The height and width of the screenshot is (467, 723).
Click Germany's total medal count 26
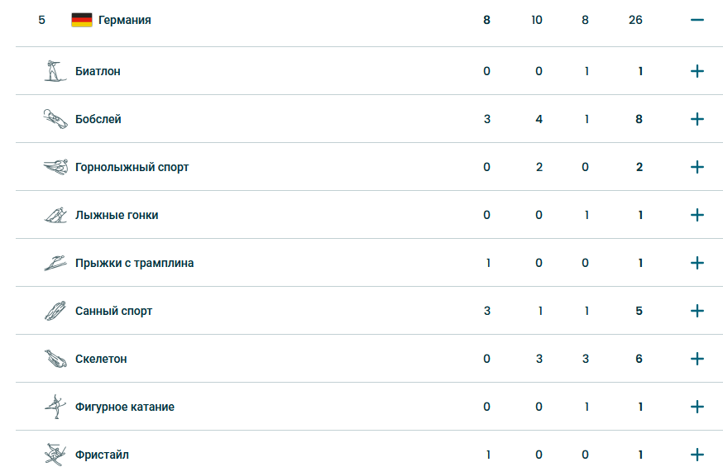click(635, 20)
